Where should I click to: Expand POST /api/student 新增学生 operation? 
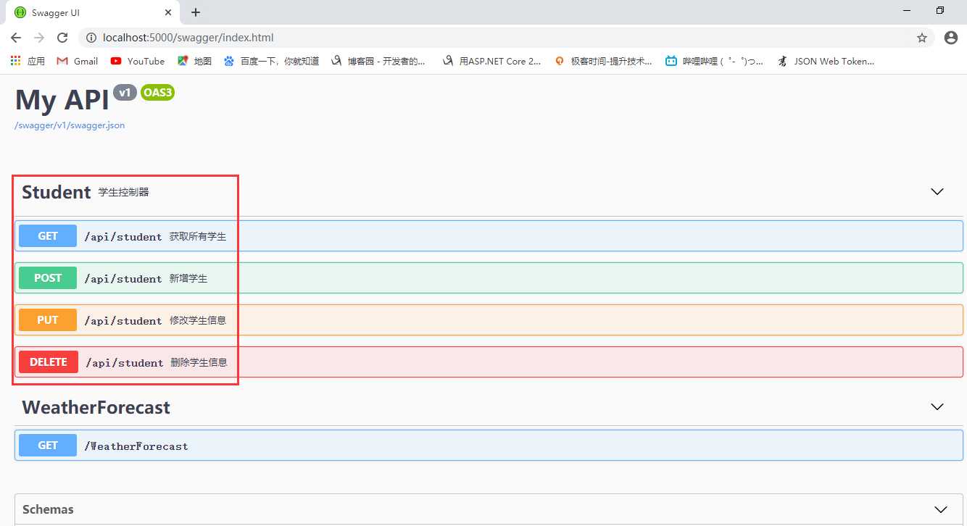489,277
